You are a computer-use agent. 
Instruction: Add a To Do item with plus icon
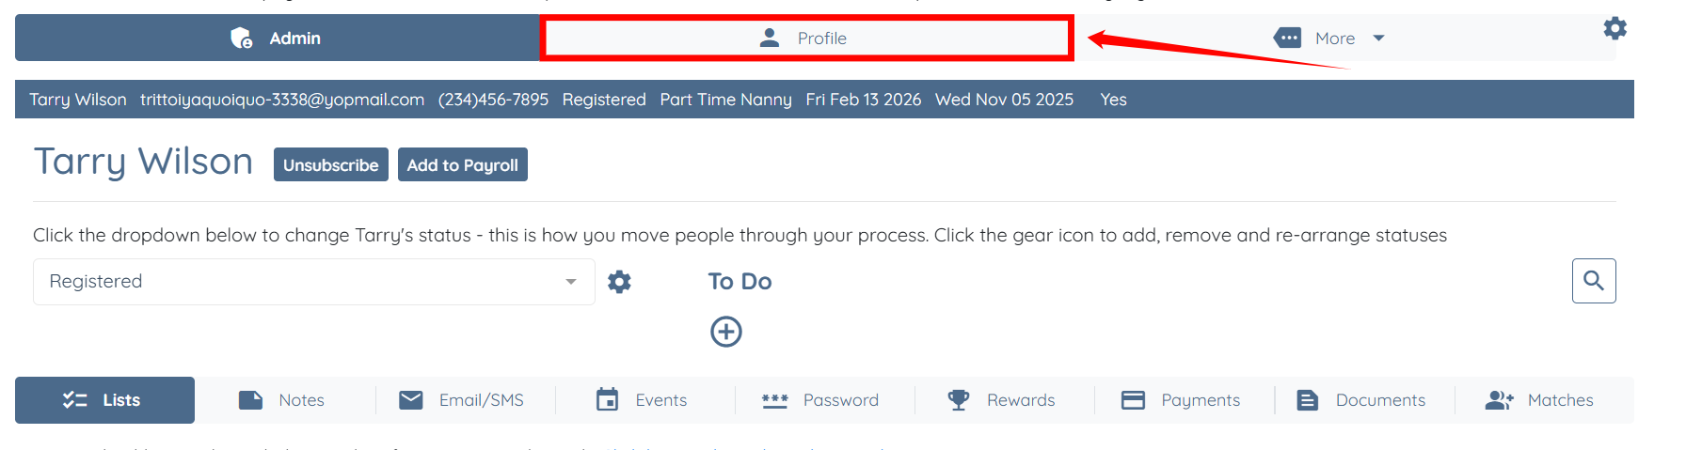point(725,332)
